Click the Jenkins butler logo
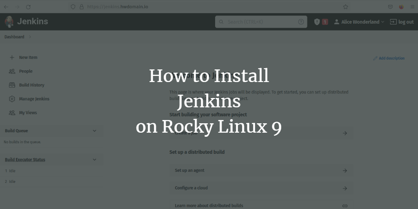The width and height of the screenshot is (418, 209). 9,22
